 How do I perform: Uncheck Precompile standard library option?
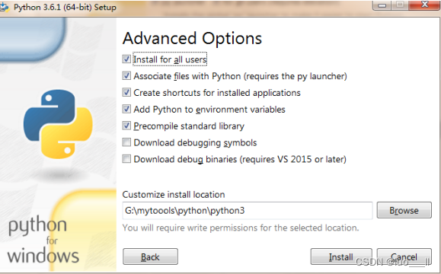pos(126,126)
